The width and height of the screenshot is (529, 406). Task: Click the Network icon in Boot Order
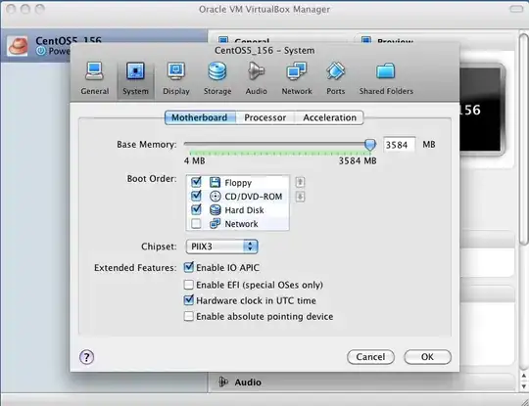[215, 223]
